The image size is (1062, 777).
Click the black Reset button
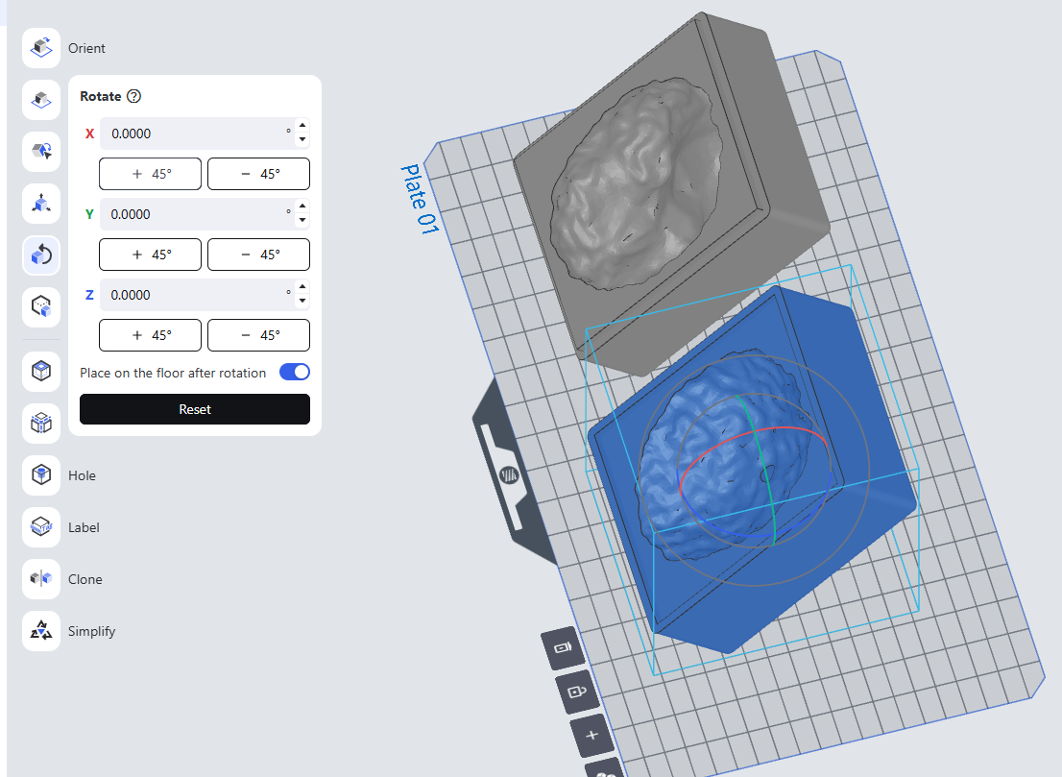pyautogui.click(x=195, y=409)
